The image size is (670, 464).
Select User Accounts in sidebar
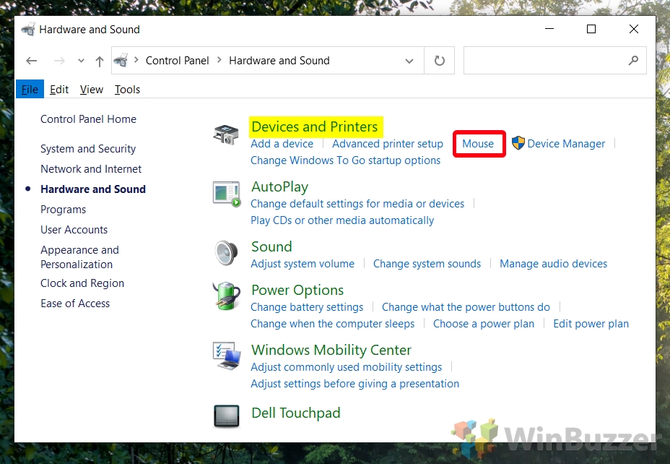(x=74, y=230)
